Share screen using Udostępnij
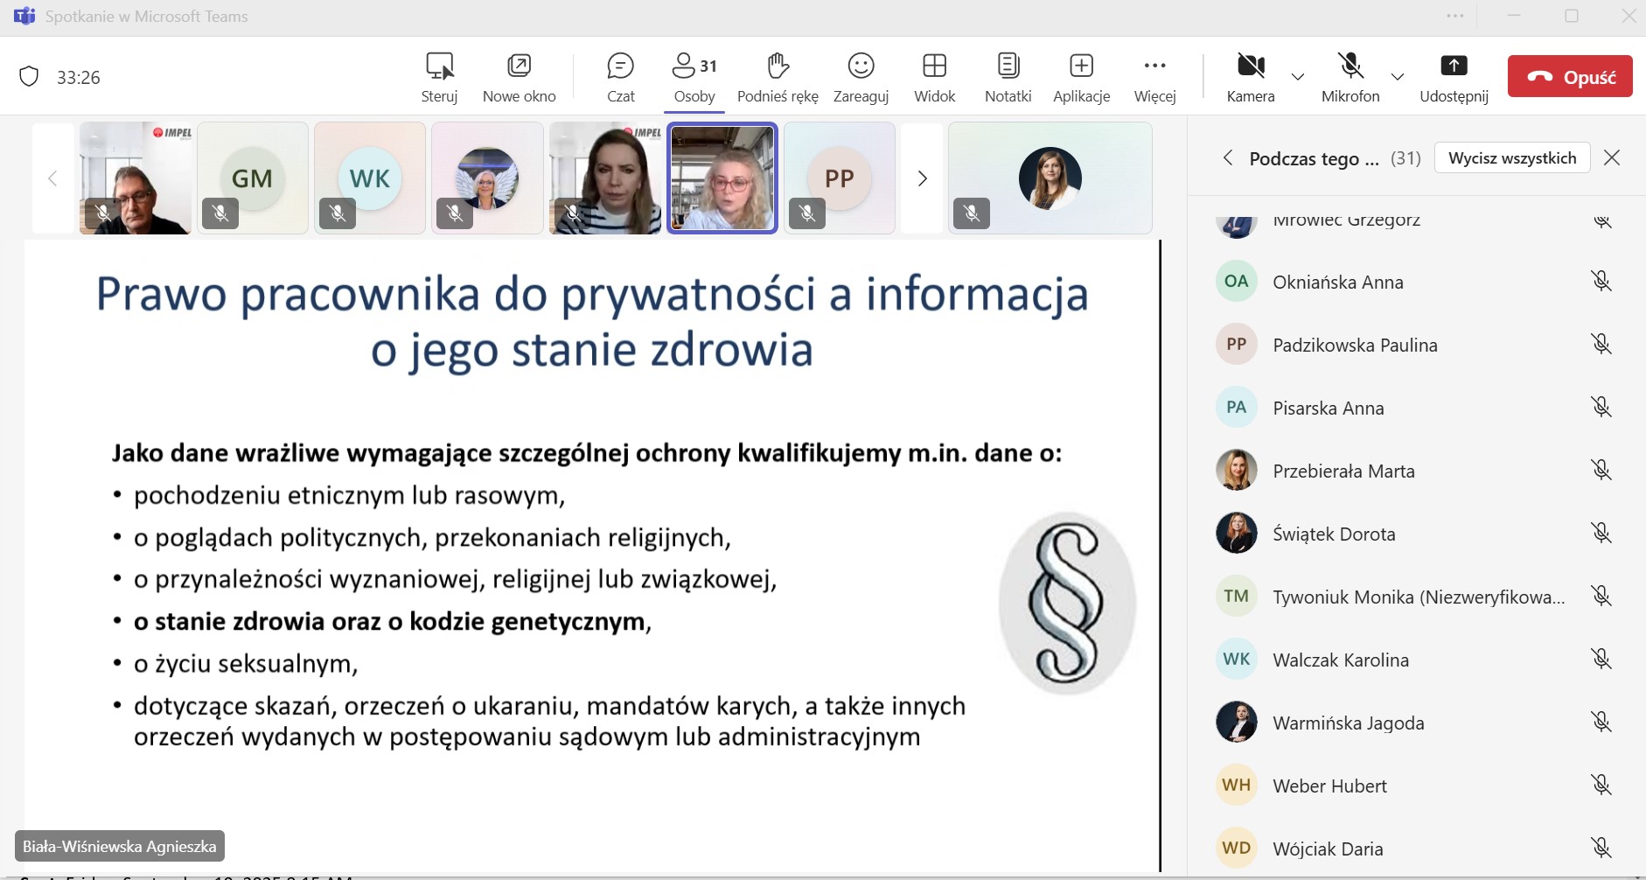Image resolution: width=1646 pixels, height=880 pixels. [1454, 77]
